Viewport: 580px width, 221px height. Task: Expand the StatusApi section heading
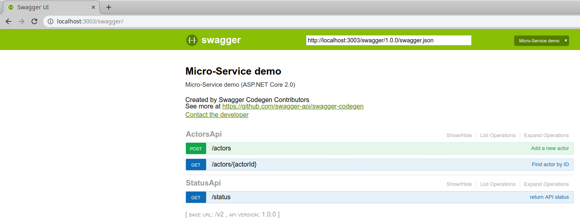(203, 183)
